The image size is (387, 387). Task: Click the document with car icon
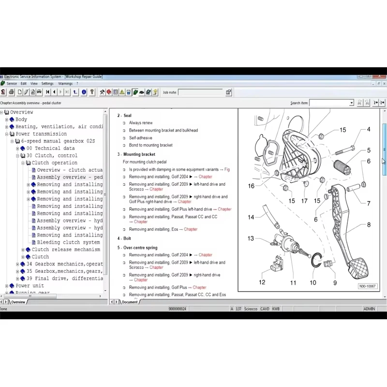(32, 92)
